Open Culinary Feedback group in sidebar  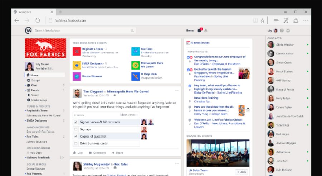[38, 158]
